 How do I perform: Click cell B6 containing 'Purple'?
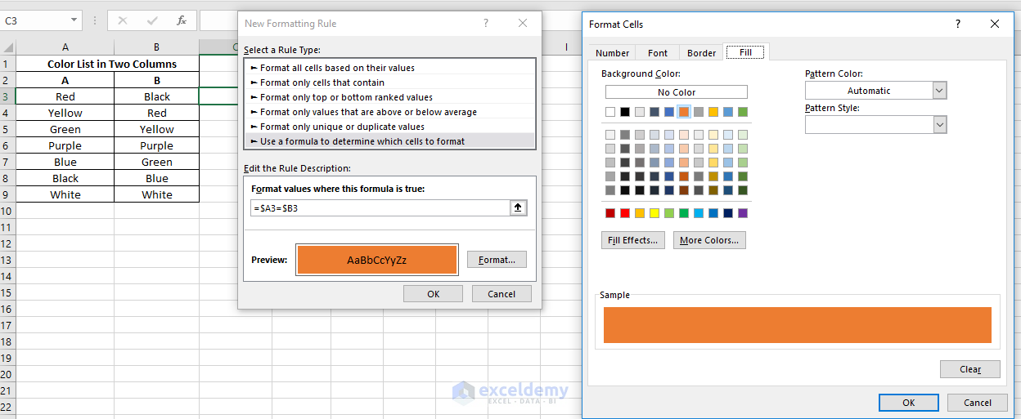click(156, 145)
